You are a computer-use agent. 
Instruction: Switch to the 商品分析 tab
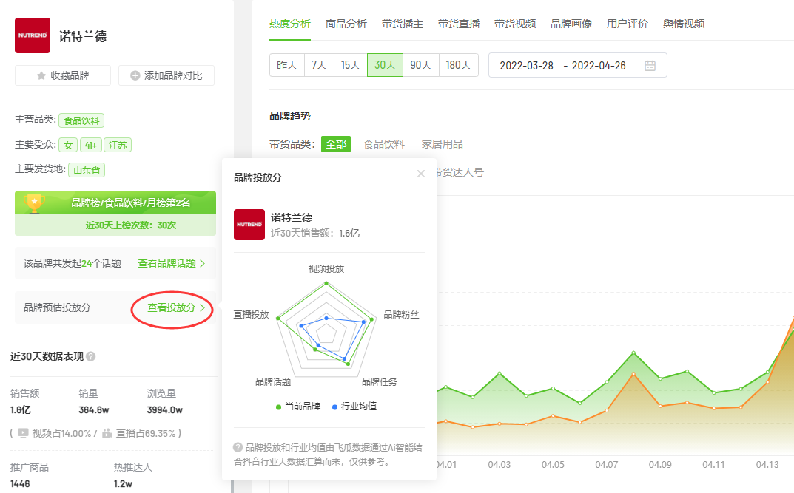[x=346, y=24]
